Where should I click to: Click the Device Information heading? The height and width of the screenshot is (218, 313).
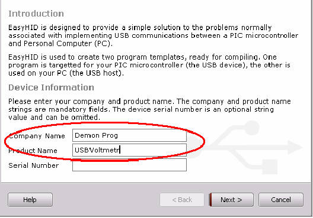(x=52, y=87)
